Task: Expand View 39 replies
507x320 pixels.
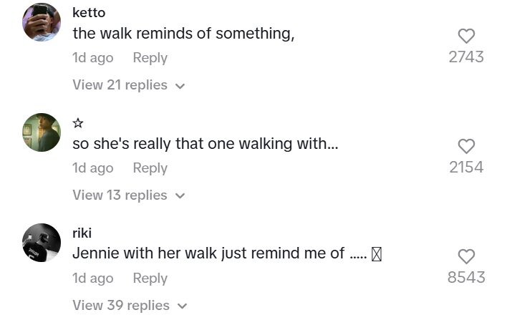Action: pos(130,306)
